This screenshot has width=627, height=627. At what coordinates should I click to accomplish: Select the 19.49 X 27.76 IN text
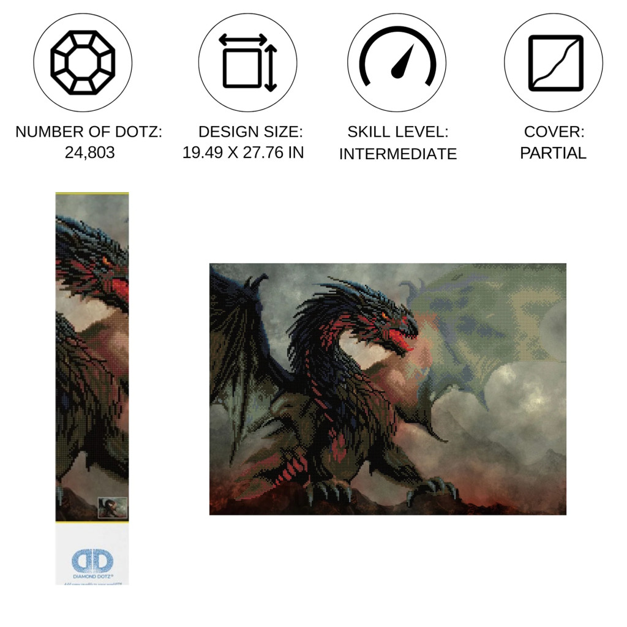pos(243,152)
